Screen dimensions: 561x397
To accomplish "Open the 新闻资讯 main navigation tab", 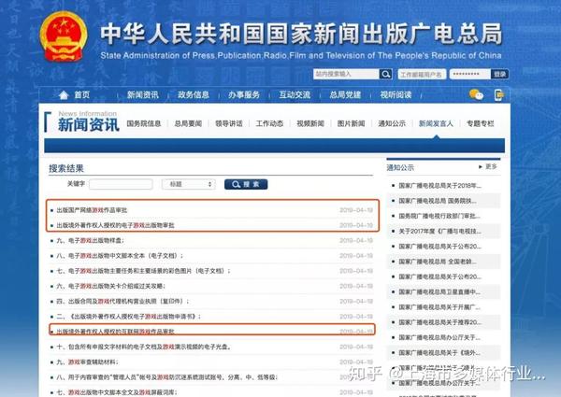I will 142,95.
